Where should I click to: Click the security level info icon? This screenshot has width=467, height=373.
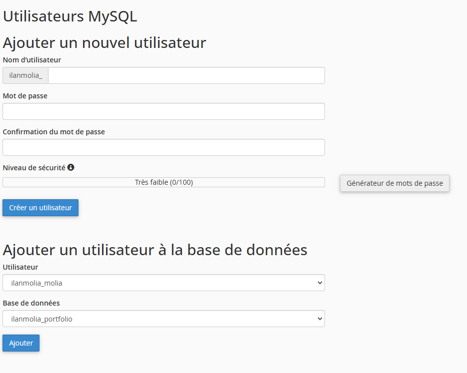point(71,168)
